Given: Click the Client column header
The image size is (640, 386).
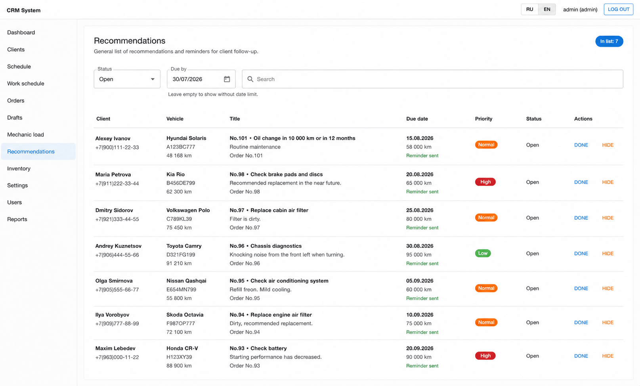Looking at the screenshot, I should 103,119.
